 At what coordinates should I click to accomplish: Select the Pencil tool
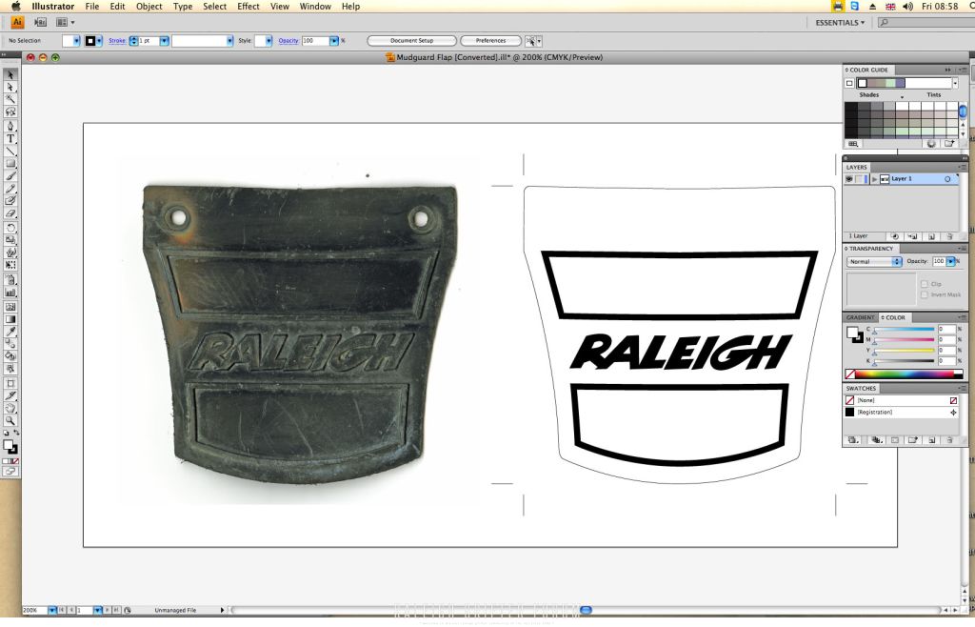10,189
